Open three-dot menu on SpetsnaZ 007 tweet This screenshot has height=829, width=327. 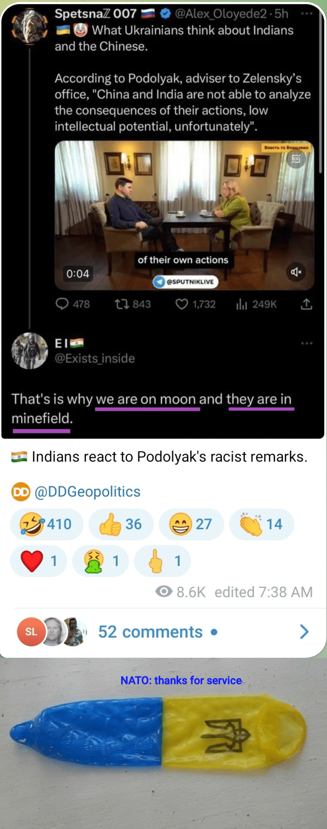[306, 14]
